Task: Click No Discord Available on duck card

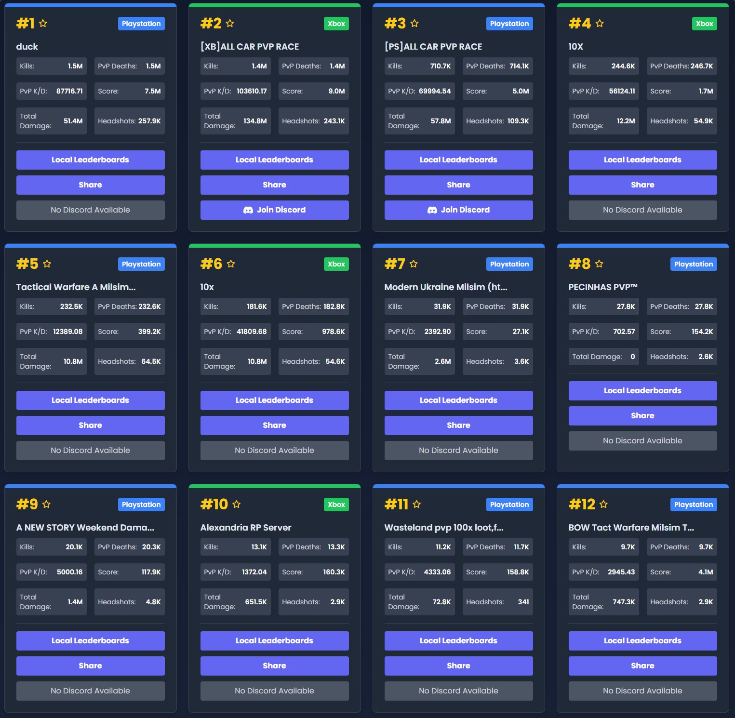Action: click(91, 210)
